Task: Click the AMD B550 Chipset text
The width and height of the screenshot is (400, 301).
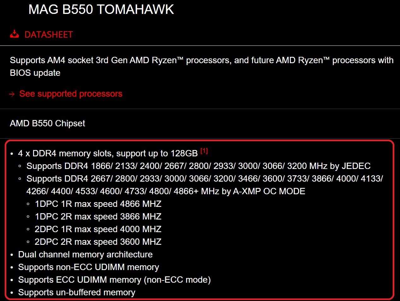Action: coord(47,123)
